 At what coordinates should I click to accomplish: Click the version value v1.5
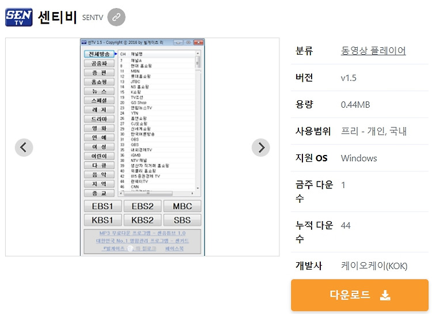[348, 78]
